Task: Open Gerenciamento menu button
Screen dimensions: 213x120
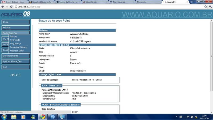Action: tap(16, 56)
